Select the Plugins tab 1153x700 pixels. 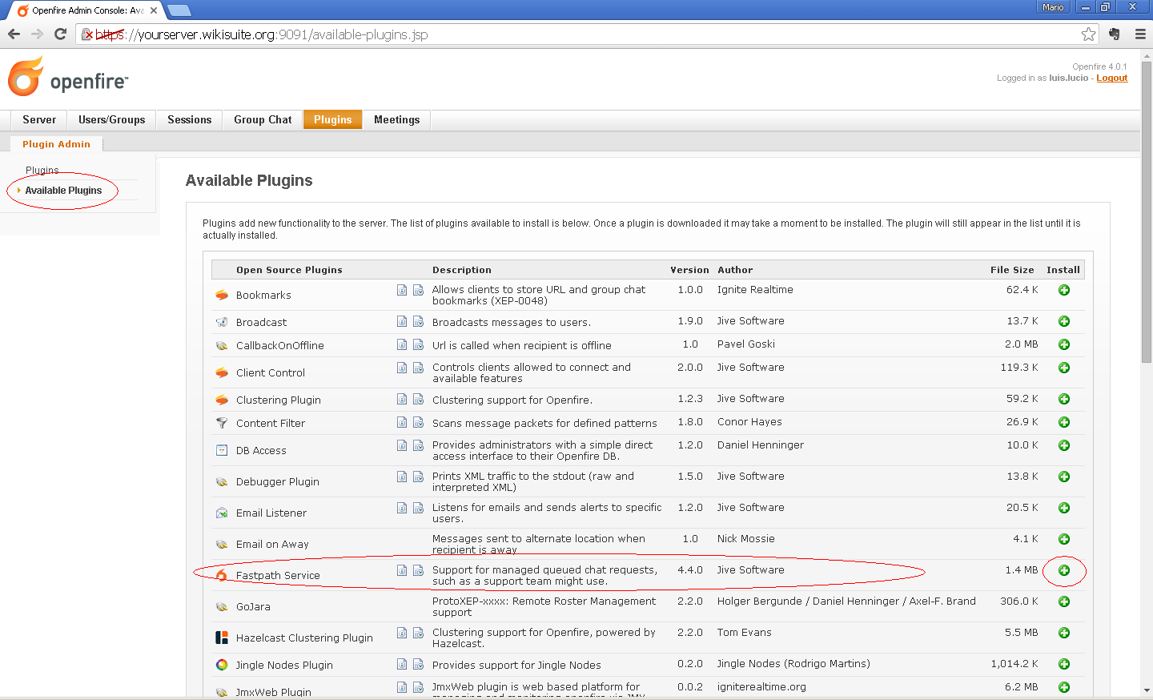tap(333, 120)
